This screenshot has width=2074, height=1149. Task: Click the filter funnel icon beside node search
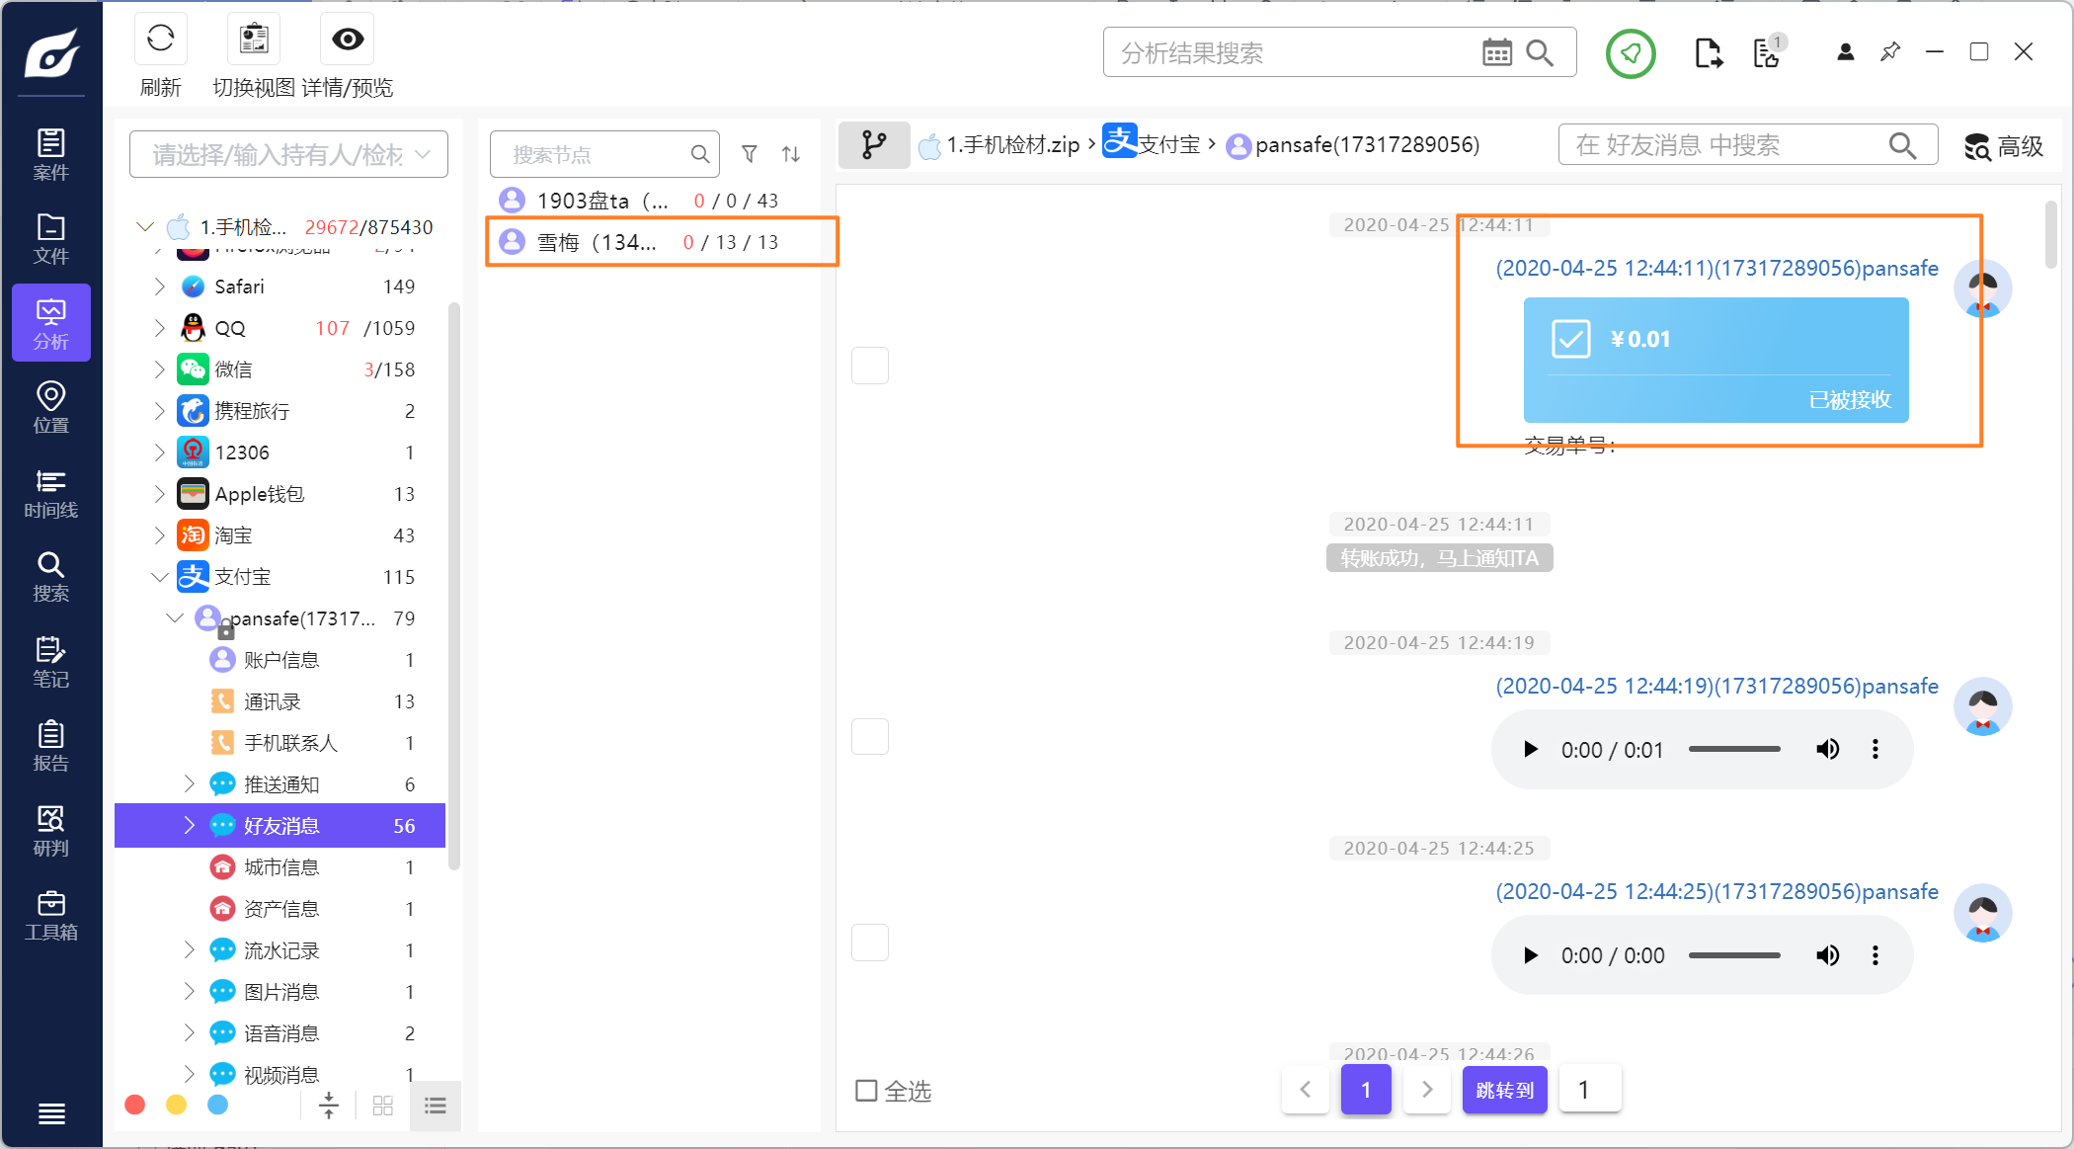click(x=750, y=154)
